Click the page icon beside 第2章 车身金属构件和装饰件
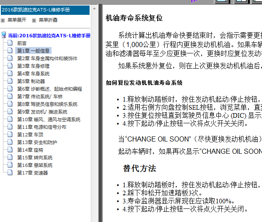The width and height of the screenshot is (262, 222). [x=10, y=58]
